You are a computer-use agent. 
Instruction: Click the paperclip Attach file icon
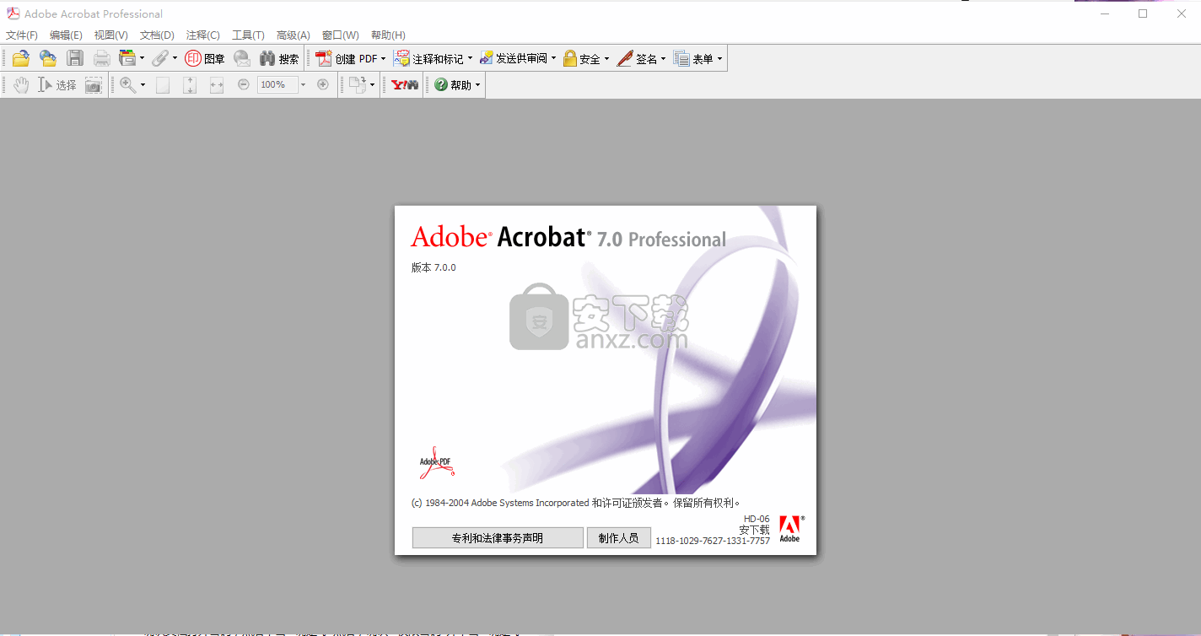click(160, 58)
